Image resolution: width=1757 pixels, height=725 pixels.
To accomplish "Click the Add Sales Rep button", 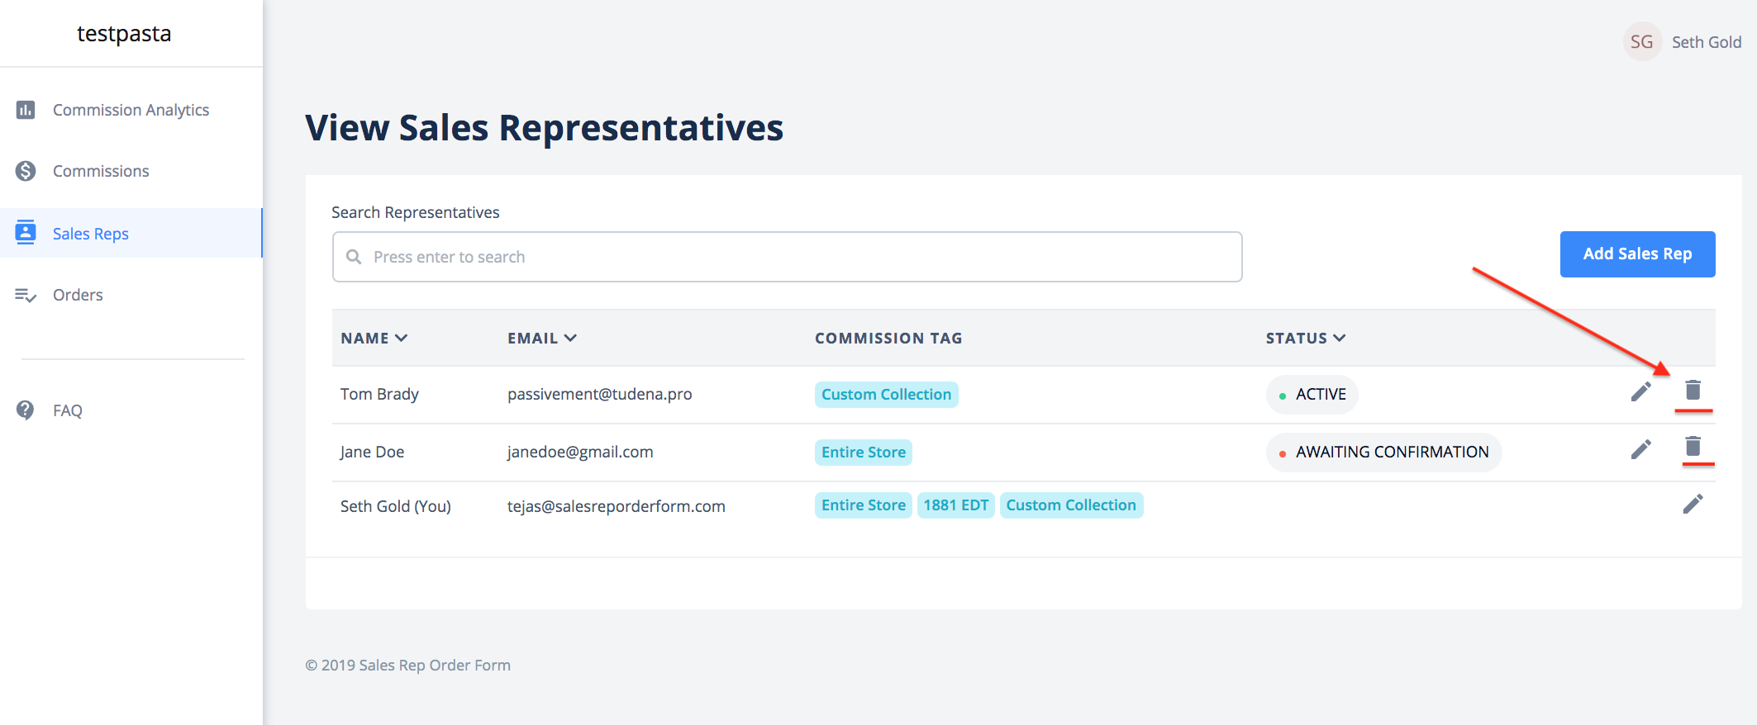I will [x=1637, y=254].
